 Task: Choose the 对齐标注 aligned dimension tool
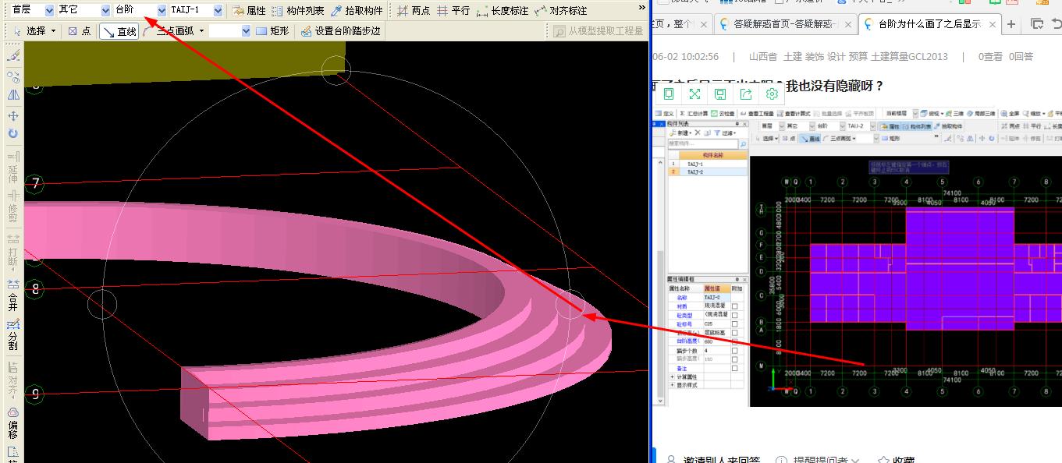pos(560,11)
